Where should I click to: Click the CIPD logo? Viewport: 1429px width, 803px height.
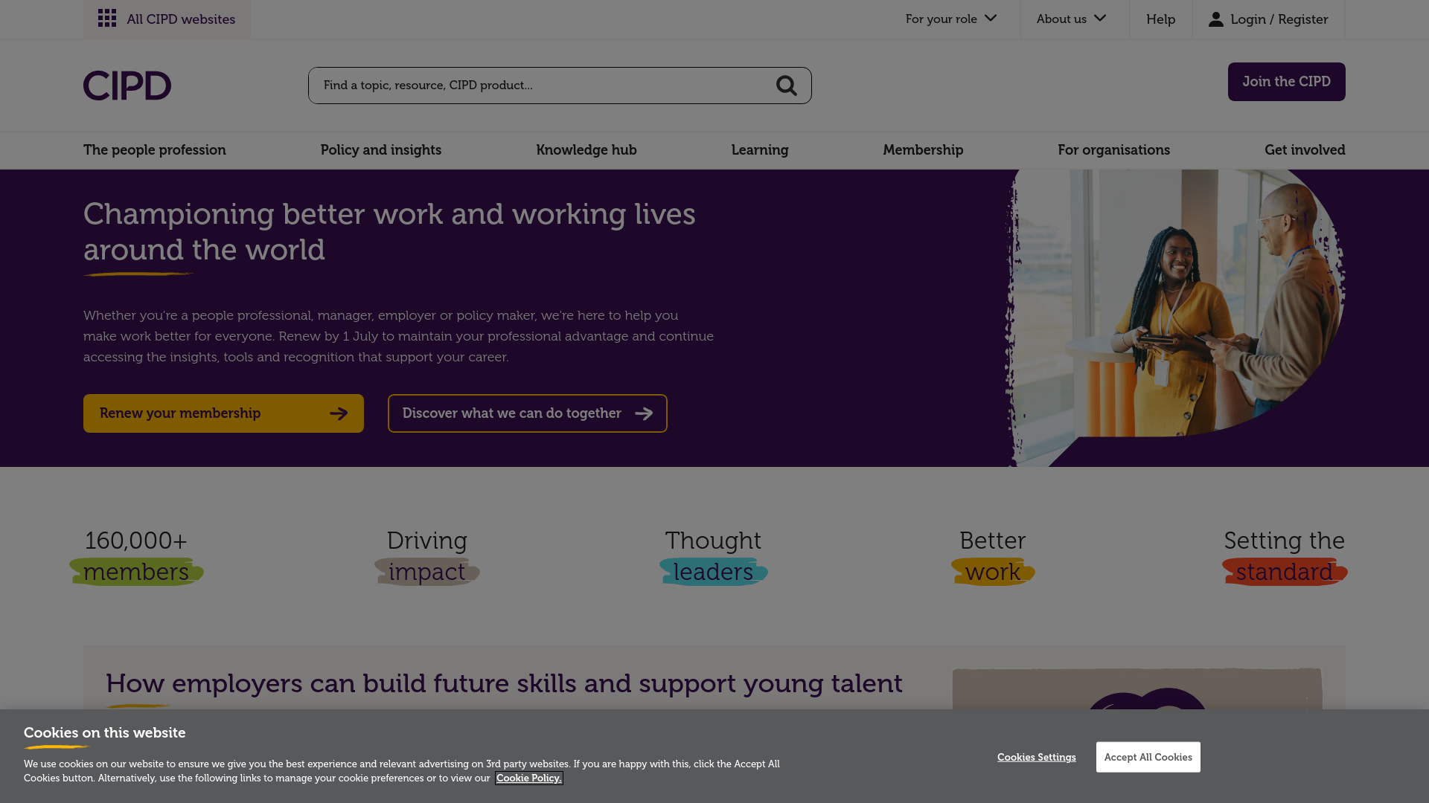[127, 86]
